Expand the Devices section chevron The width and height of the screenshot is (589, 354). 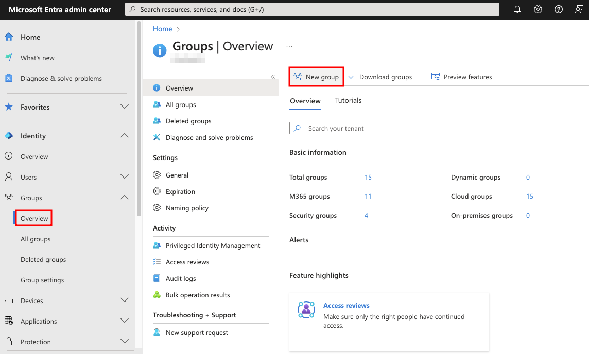coord(124,300)
